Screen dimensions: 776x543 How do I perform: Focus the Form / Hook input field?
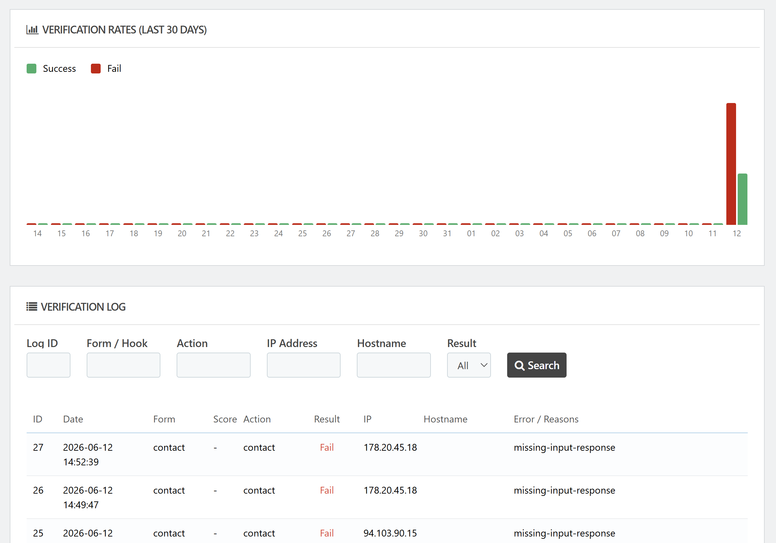point(123,365)
